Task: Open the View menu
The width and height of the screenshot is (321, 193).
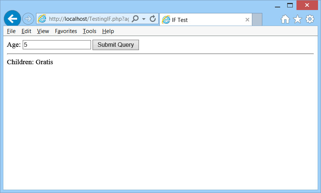Action: [43, 31]
